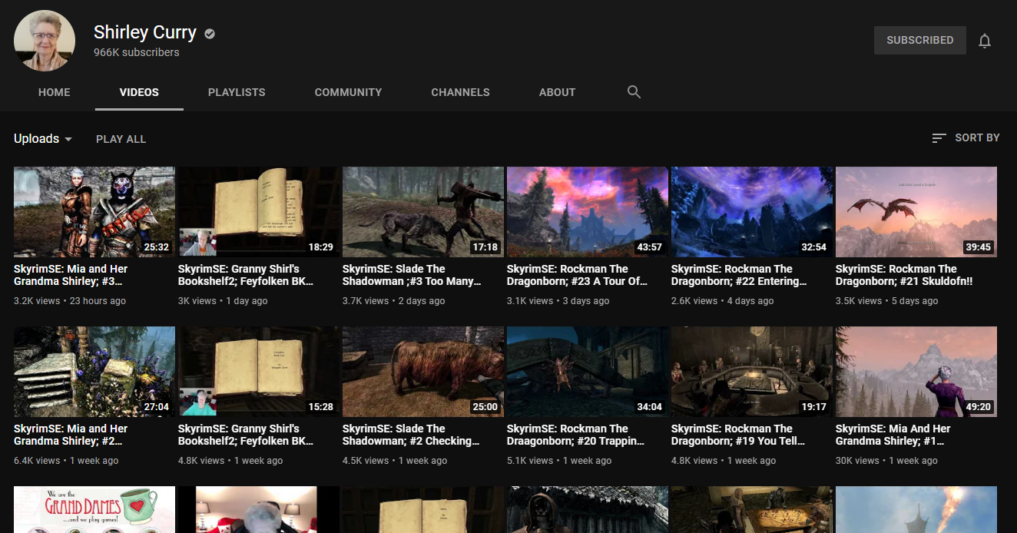Click title 'Rockman The Dragonborn; #19 You Tell'
The width and height of the screenshot is (1017, 533).
(738, 435)
